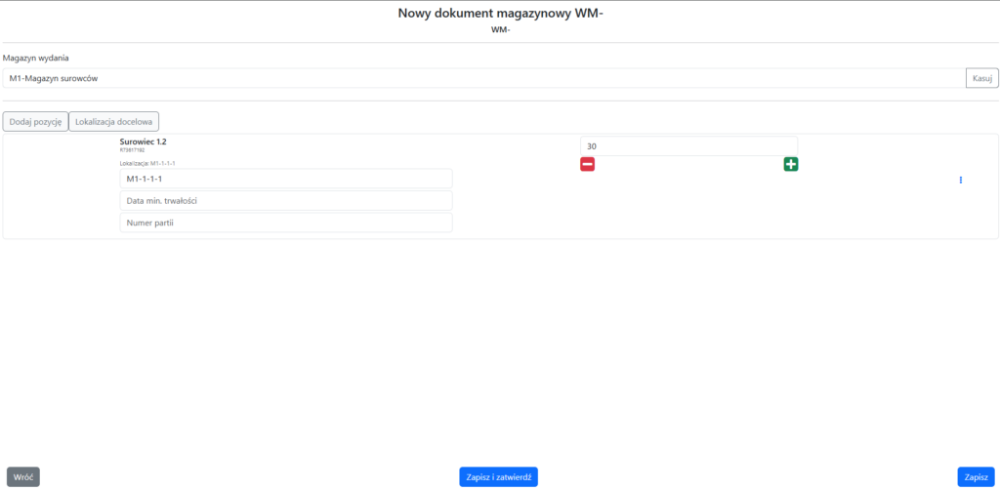The image size is (1000, 490).
Task: Click the product code under Surowiec 1.2
Action: (x=132, y=151)
